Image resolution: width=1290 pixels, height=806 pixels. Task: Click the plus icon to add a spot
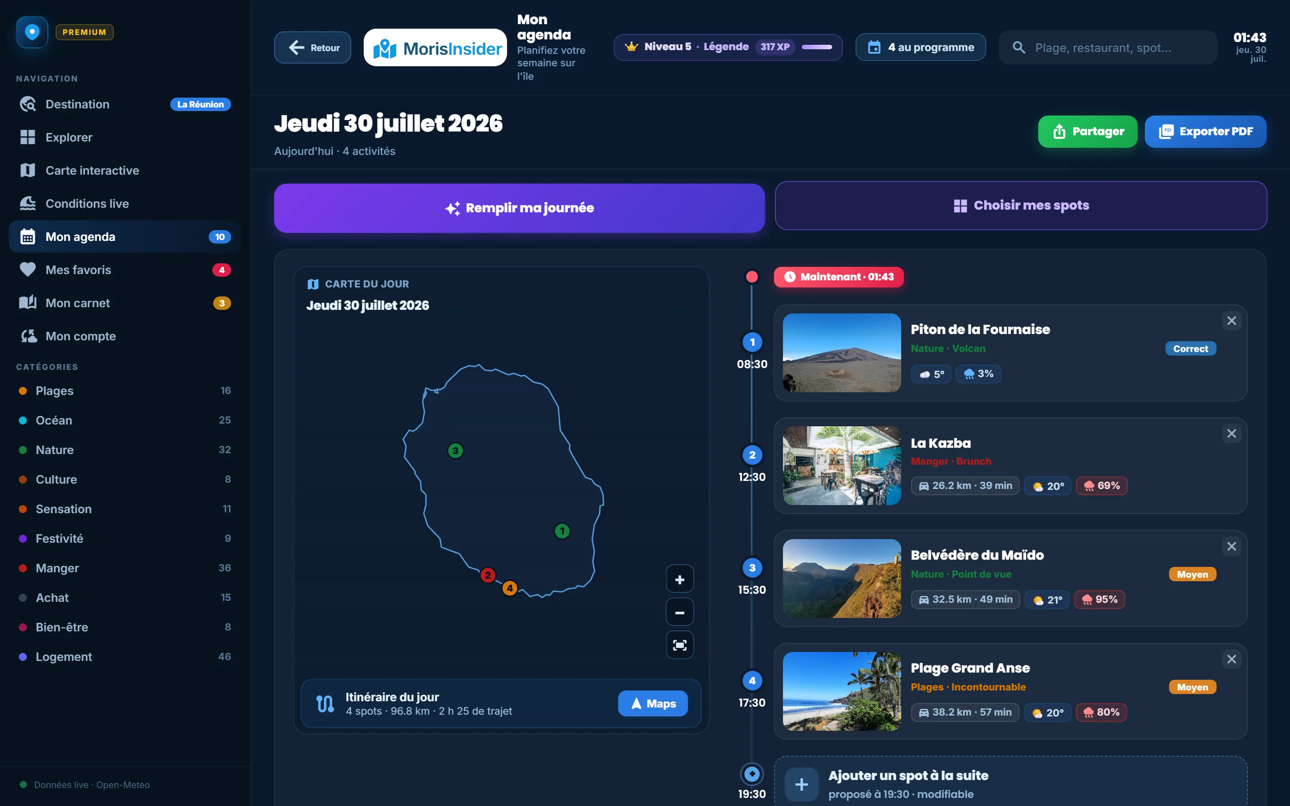tap(801, 785)
